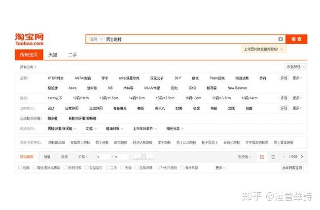The height and width of the screenshot is (210, 320).
Task: Select the 跑步鞋 category
Action: click(x=52, y=119)
